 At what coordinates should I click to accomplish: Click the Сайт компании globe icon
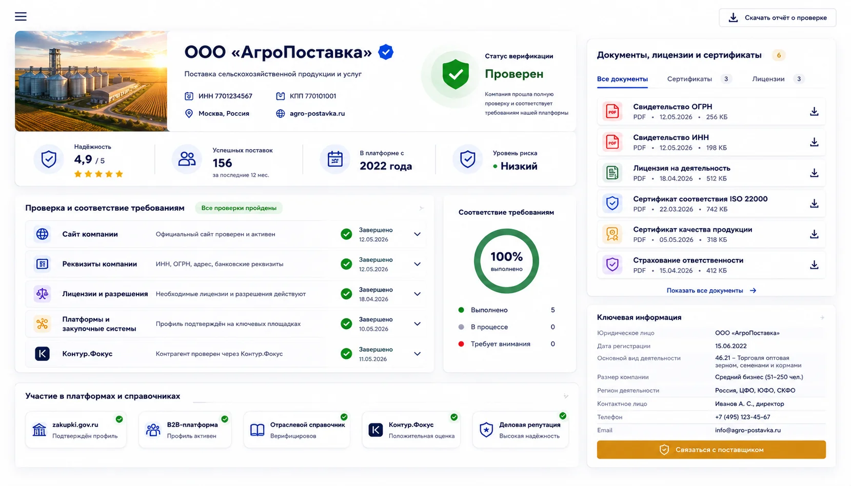coord(42,234)
